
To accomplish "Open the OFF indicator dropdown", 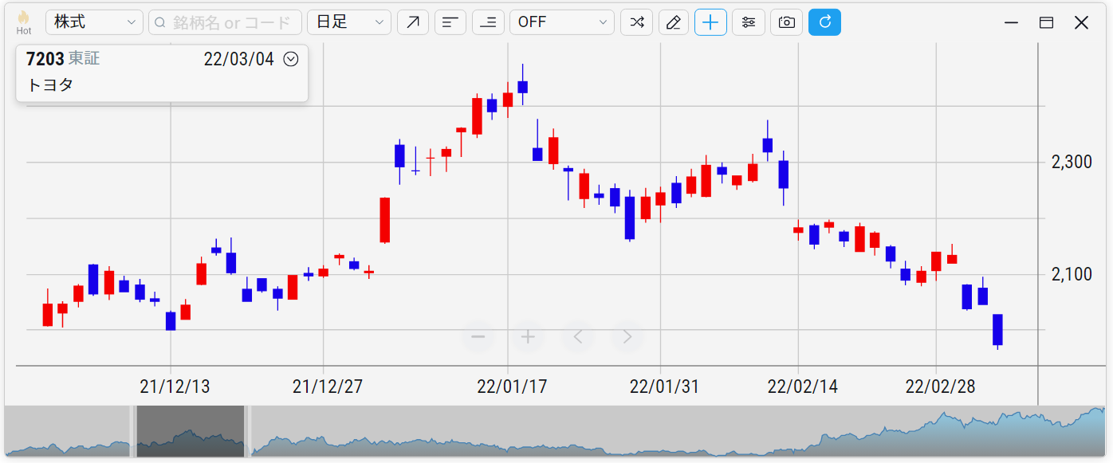I will pos(562,22).
